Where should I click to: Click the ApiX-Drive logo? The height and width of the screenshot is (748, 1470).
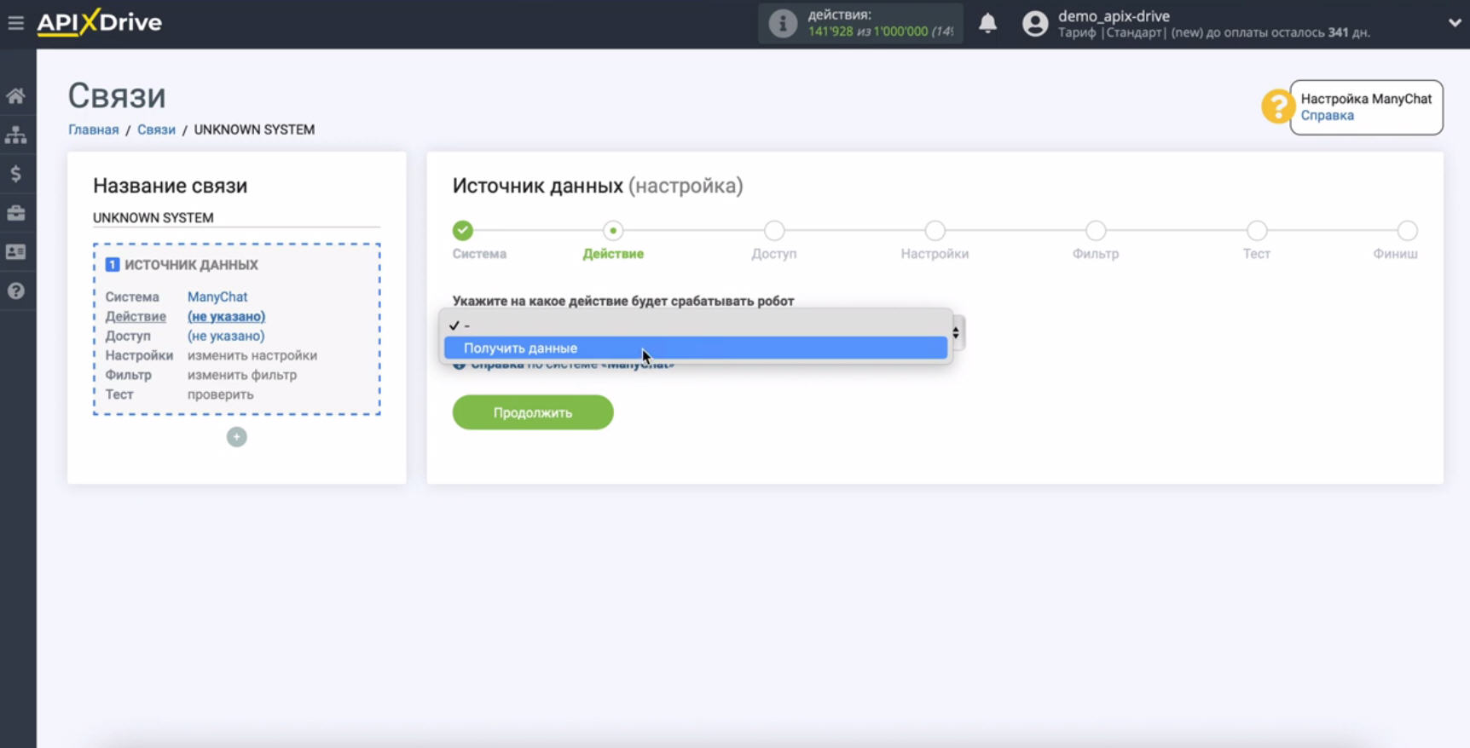pos(100,22)
